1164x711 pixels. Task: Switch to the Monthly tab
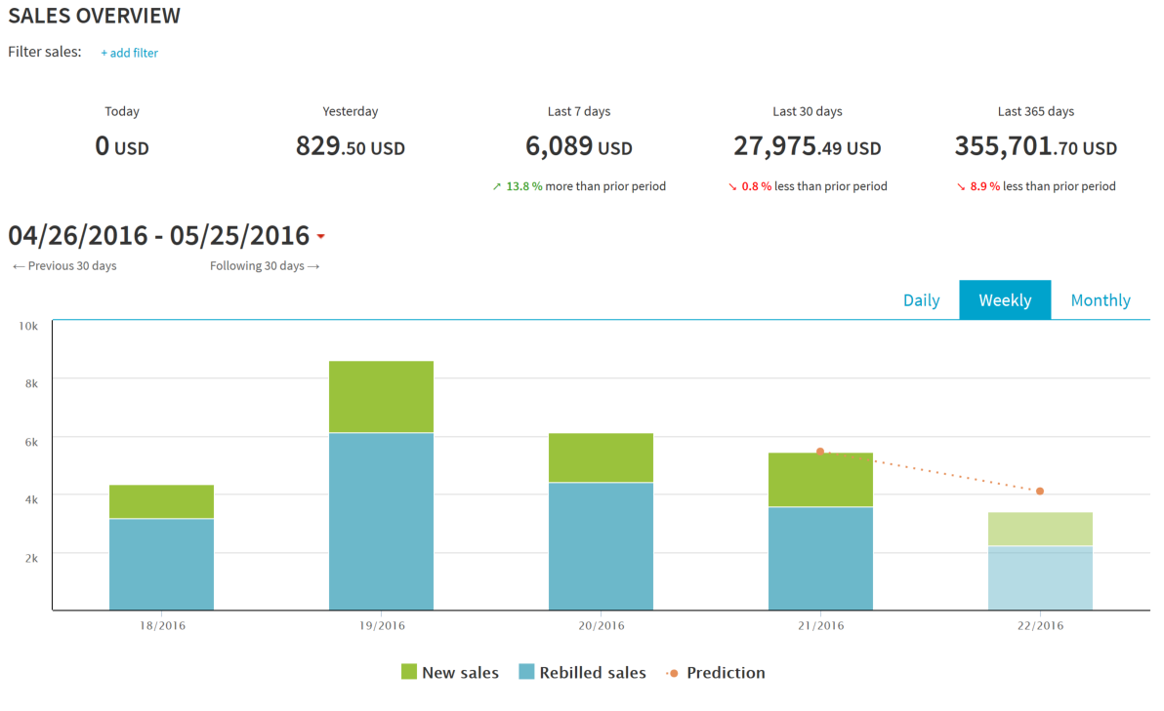(1101, 300)
